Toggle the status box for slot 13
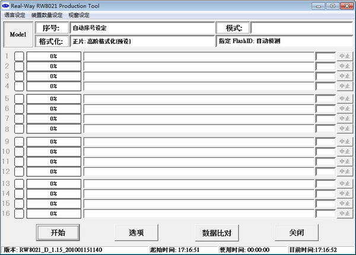The width and height of the screenshot is (356, 255). [x=19, y=183]
